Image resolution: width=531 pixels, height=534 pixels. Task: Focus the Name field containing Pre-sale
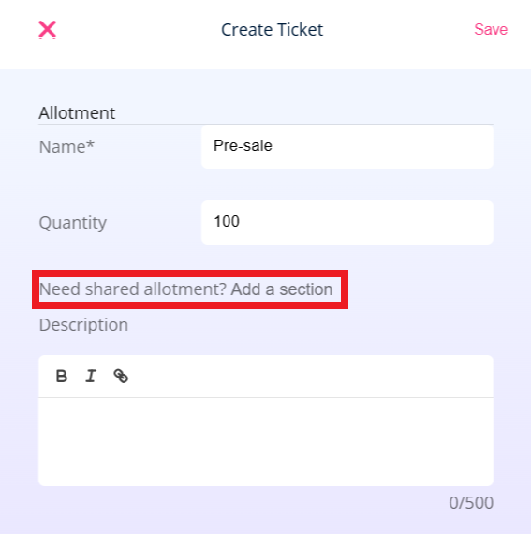[x=347, y=146]
